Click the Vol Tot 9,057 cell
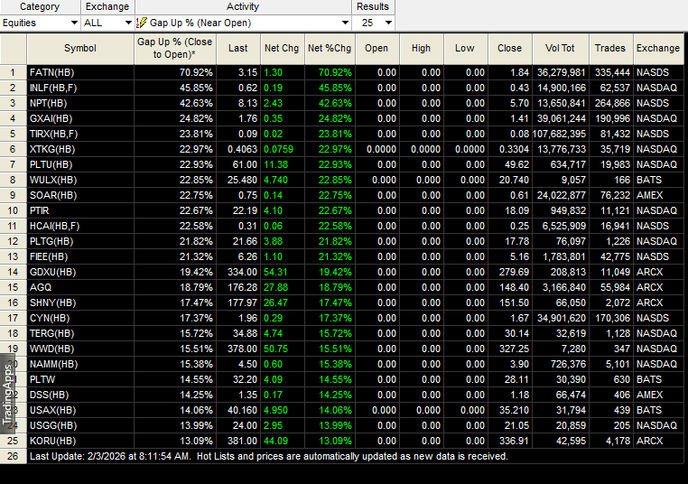The image size is (688, 484). click(x=561, y=180)
